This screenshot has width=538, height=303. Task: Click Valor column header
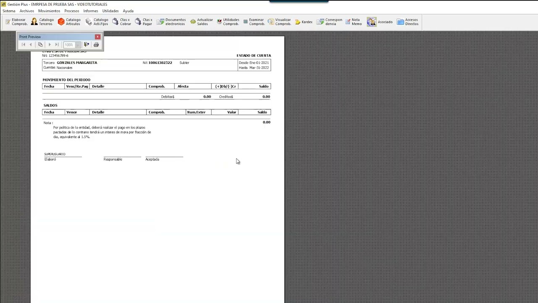[232, 112]
